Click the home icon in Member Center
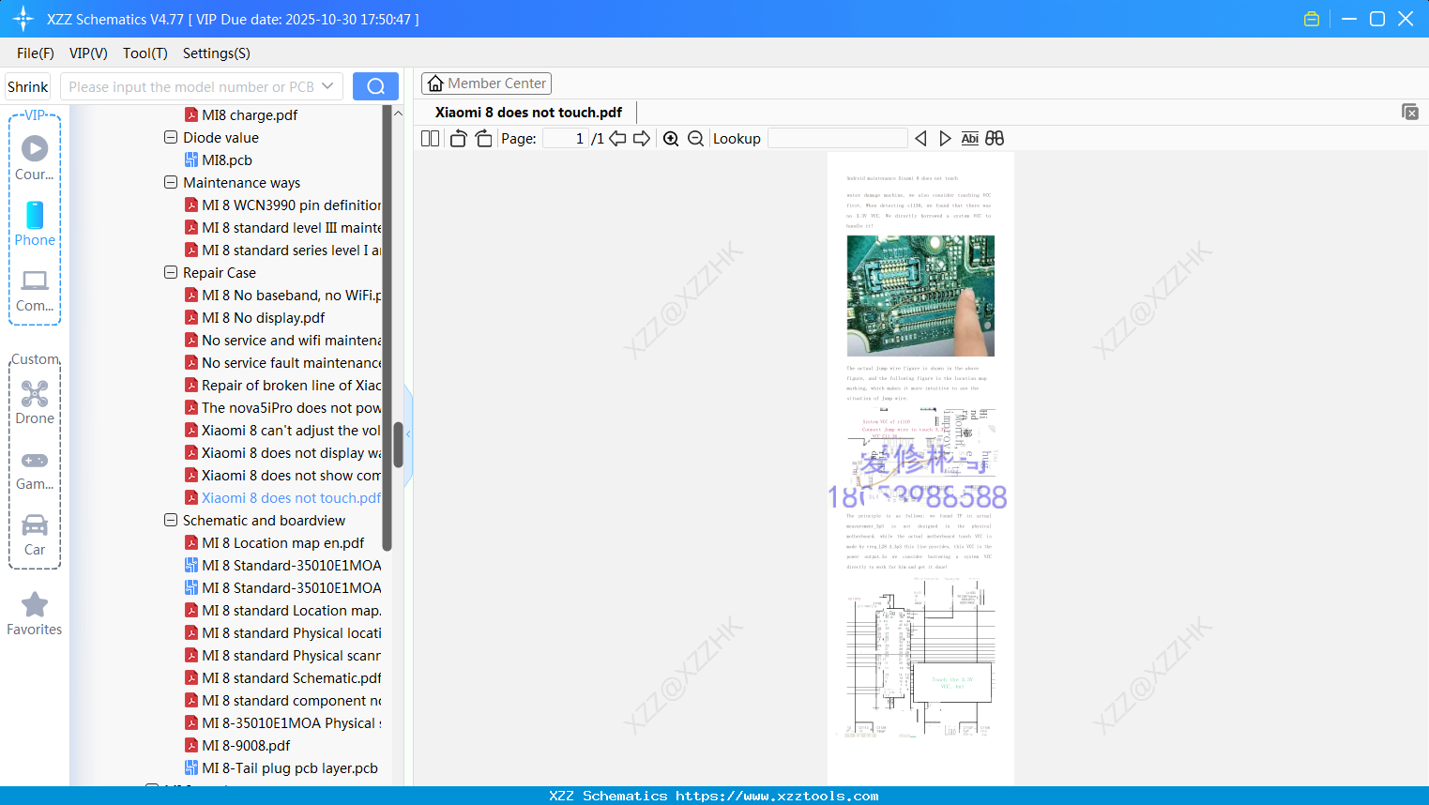 435,84
